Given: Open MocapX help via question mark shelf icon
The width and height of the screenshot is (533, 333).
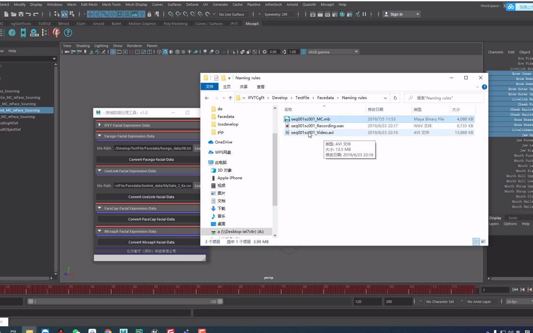Looking at the screenshot, I should pos(68,33).
